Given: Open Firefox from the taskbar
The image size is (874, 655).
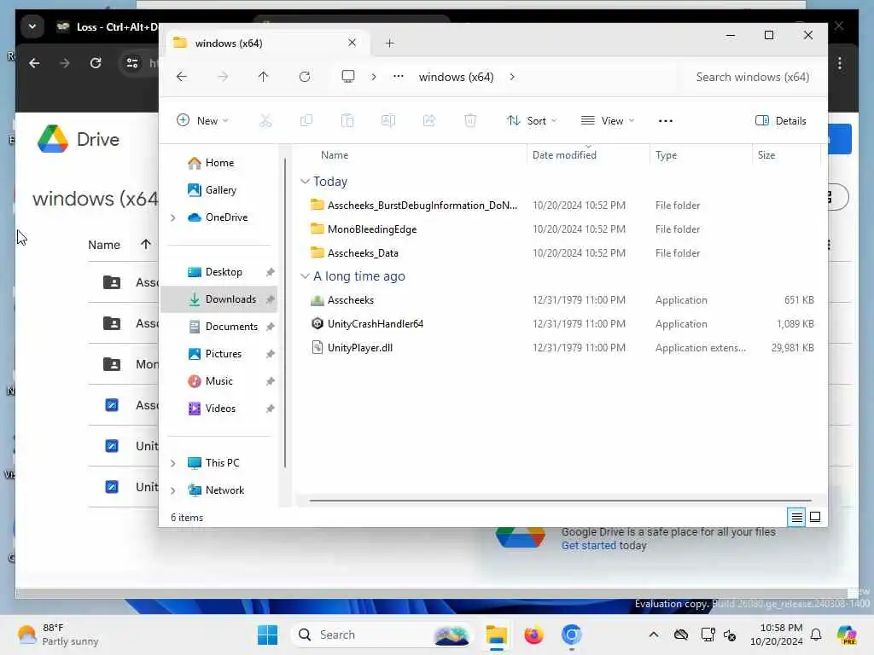Looking at the screenshot, I should tap(533, 635).
